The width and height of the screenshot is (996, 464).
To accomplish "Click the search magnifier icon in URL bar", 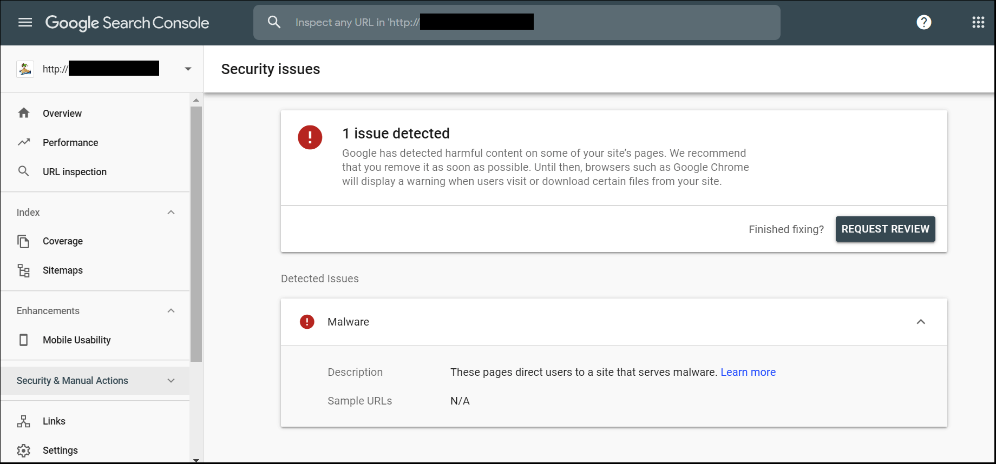I will pyautogui.click(x=274, y=22).
